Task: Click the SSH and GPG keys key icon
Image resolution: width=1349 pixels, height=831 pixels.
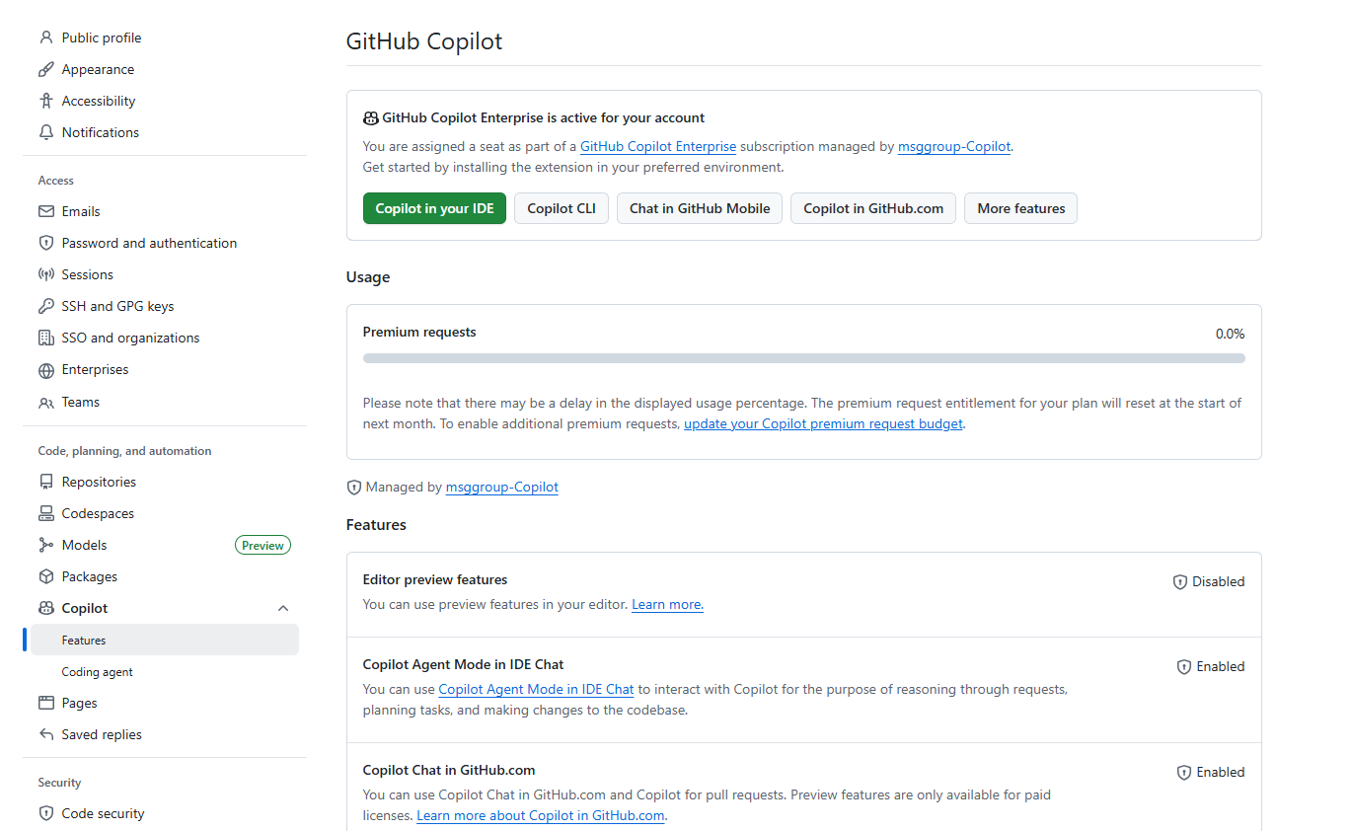Action: coord(45,306)
